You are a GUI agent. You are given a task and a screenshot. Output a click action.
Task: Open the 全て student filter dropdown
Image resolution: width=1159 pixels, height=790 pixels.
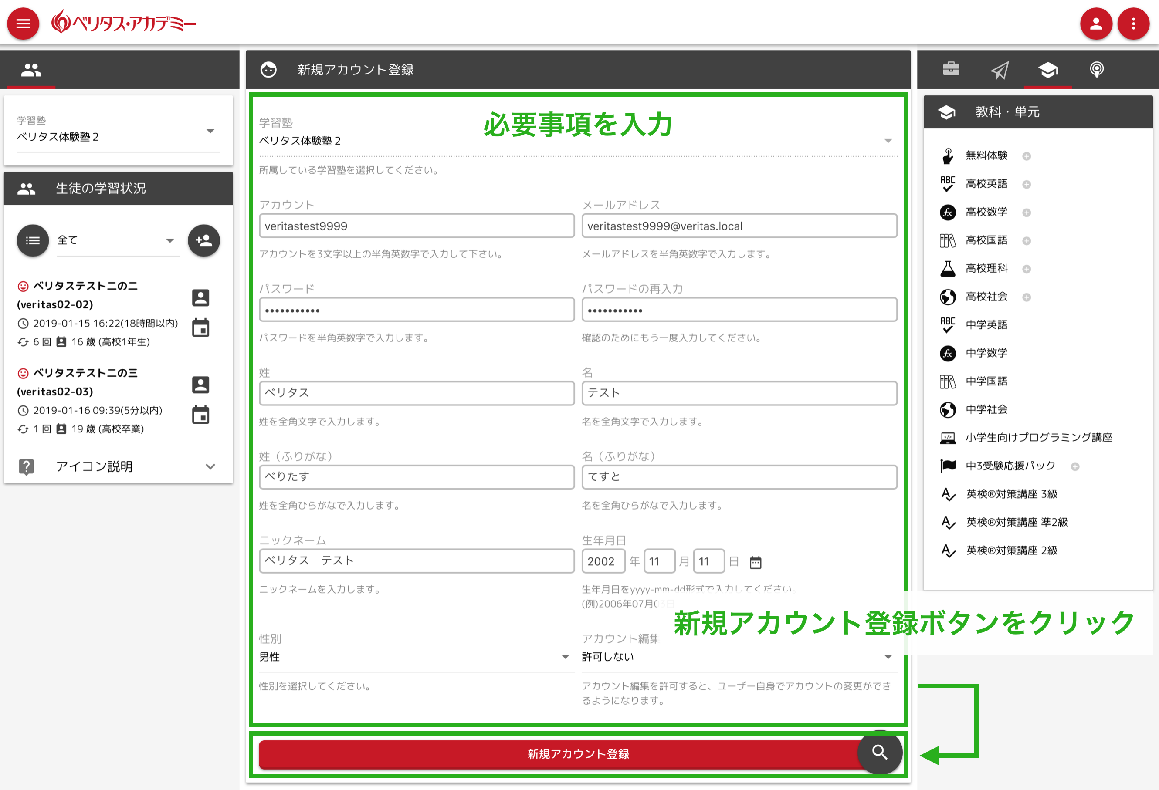tap(118, 241)
